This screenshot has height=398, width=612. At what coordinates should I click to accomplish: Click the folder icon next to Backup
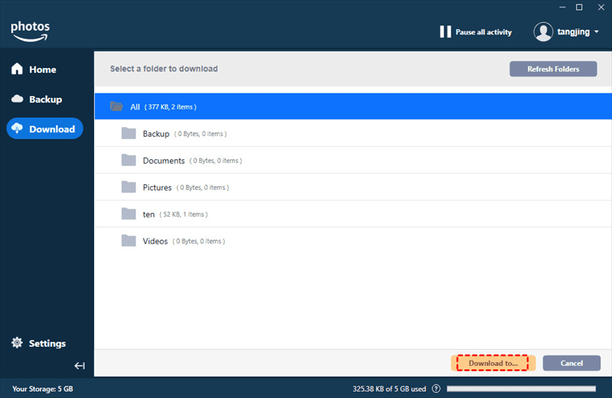pos(129,134)
